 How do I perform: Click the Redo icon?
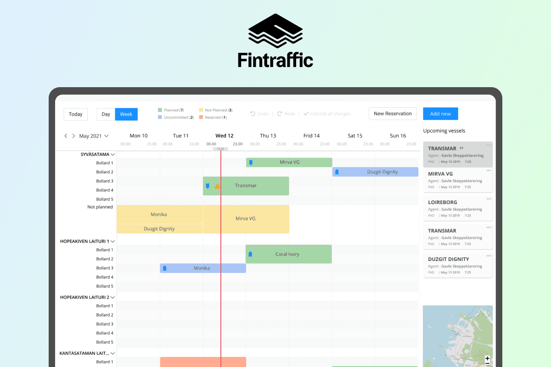(x=279, y=114)
